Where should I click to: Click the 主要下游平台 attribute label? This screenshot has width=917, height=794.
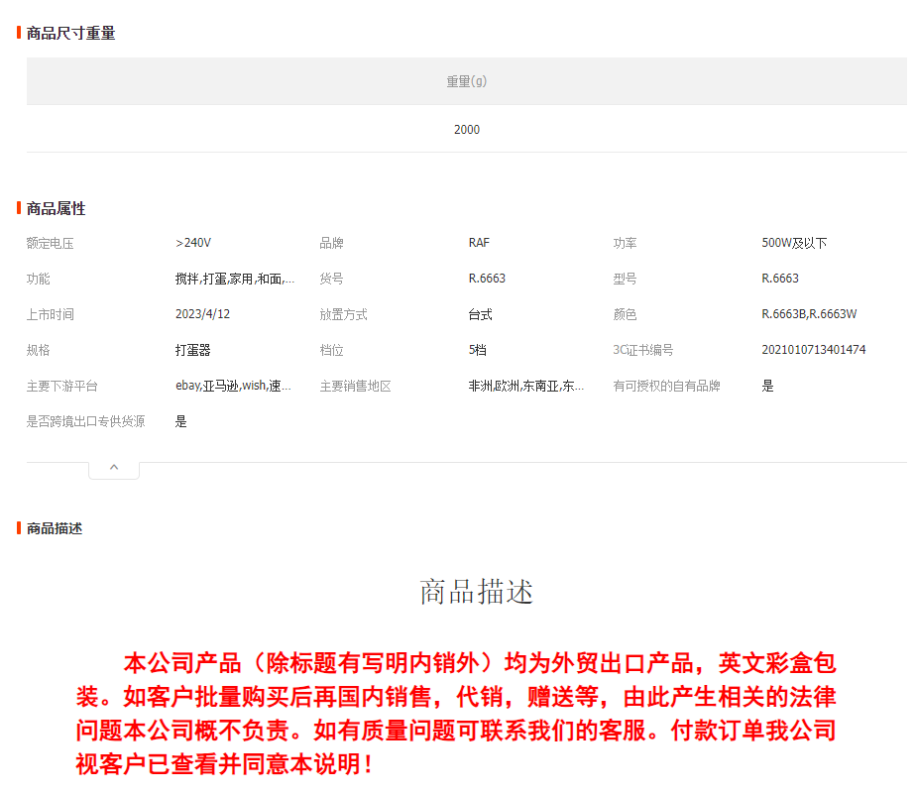[x=62, y=386]
